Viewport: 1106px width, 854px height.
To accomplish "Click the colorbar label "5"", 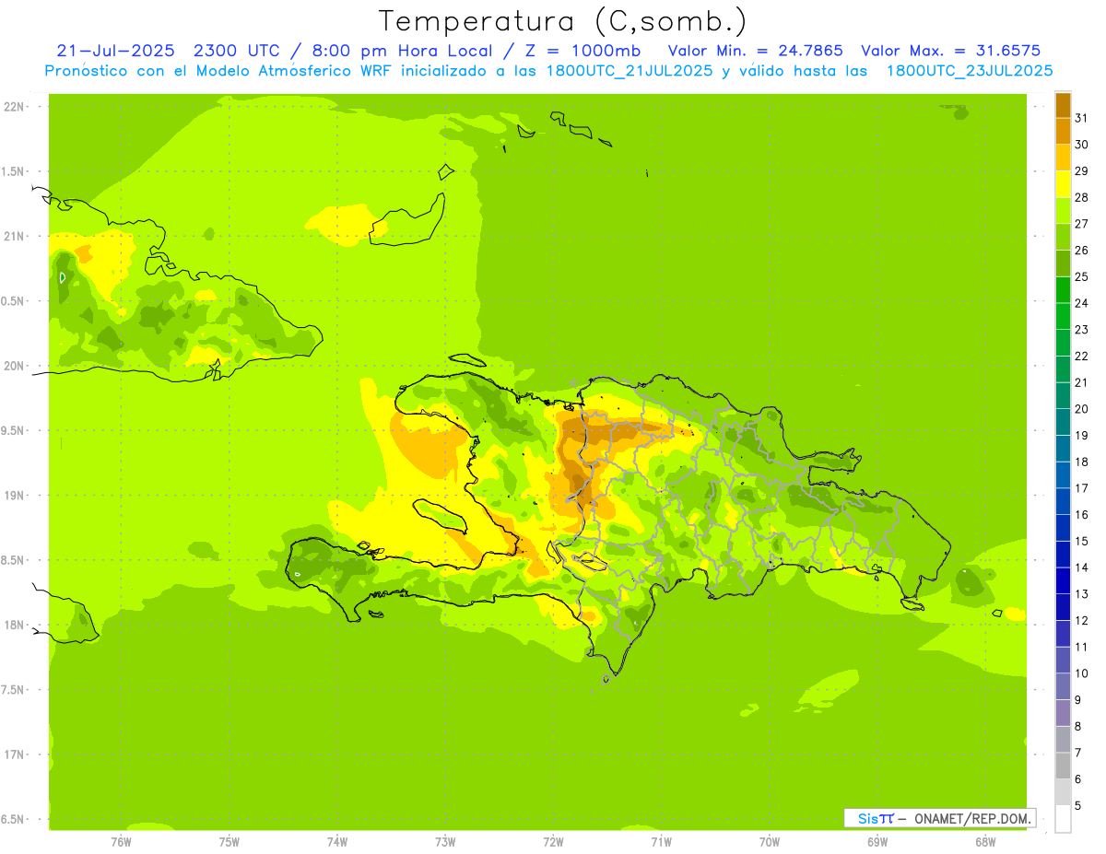I will tap(1077, 805).
